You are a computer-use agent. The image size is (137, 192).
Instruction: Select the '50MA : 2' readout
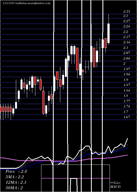pos(14,188)
